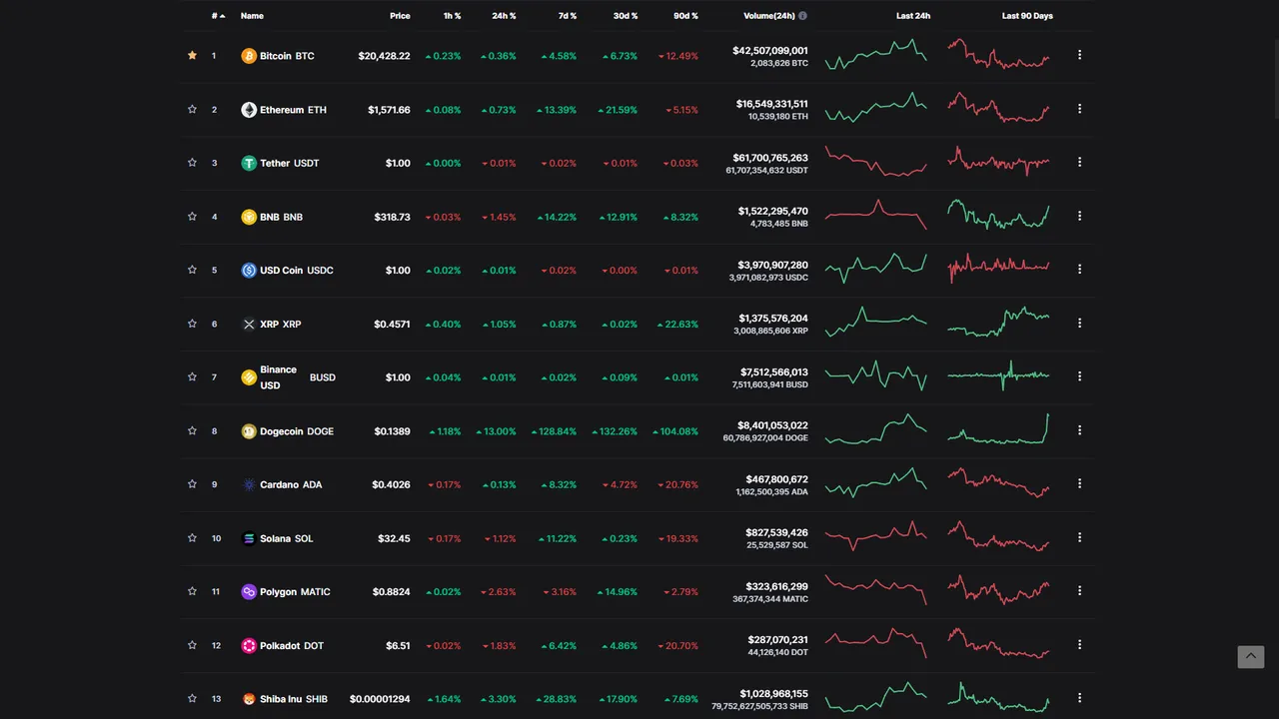Star XRP for the watchlist
The image size is (1279, 719).
coord(192,323)
